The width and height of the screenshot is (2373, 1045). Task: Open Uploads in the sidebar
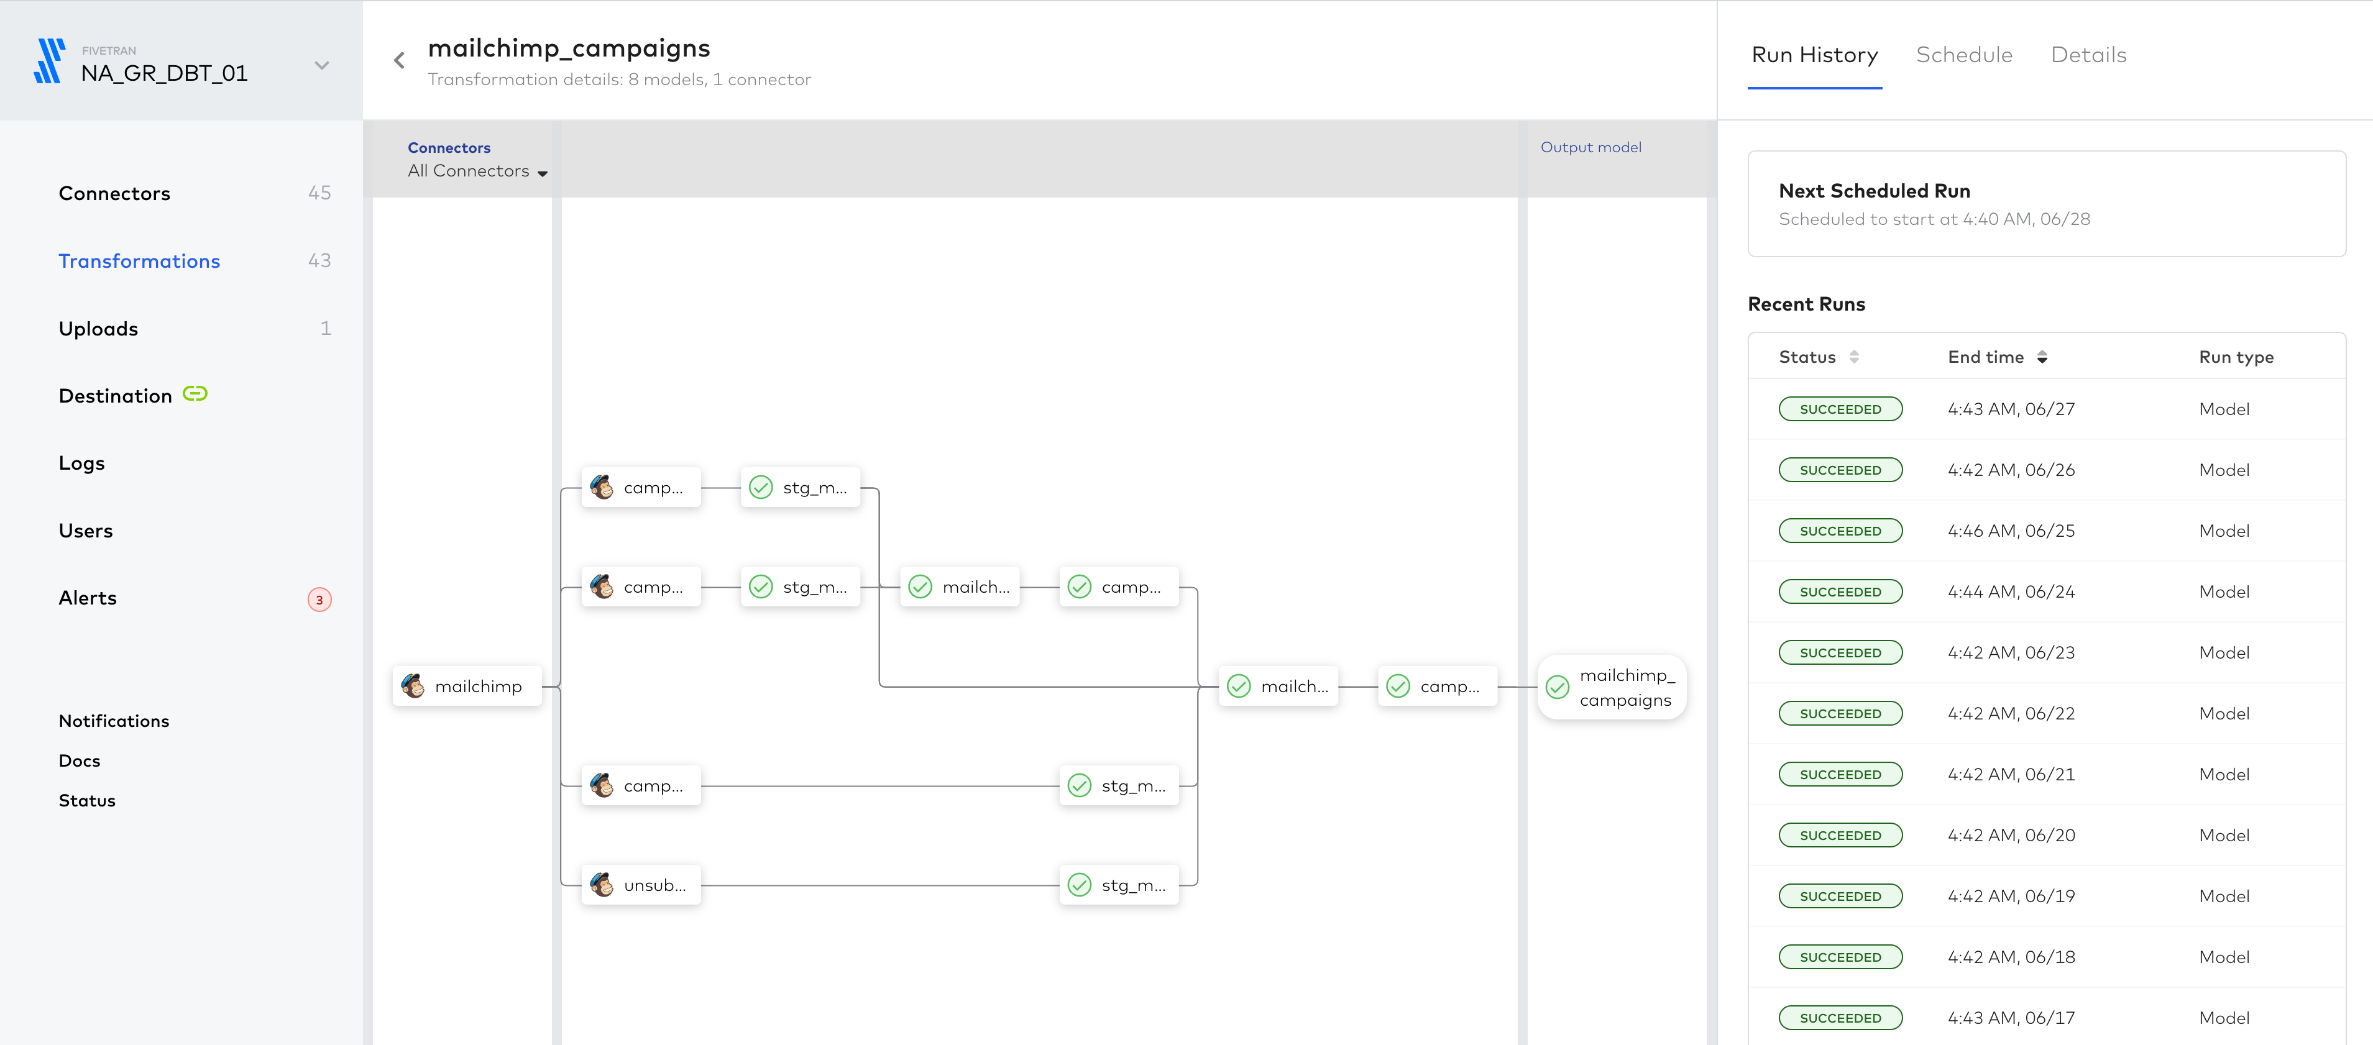(x=99, y=329)
